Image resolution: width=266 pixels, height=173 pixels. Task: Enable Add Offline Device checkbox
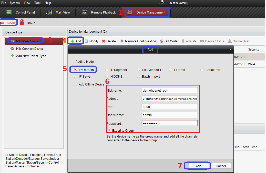[76, 84]
